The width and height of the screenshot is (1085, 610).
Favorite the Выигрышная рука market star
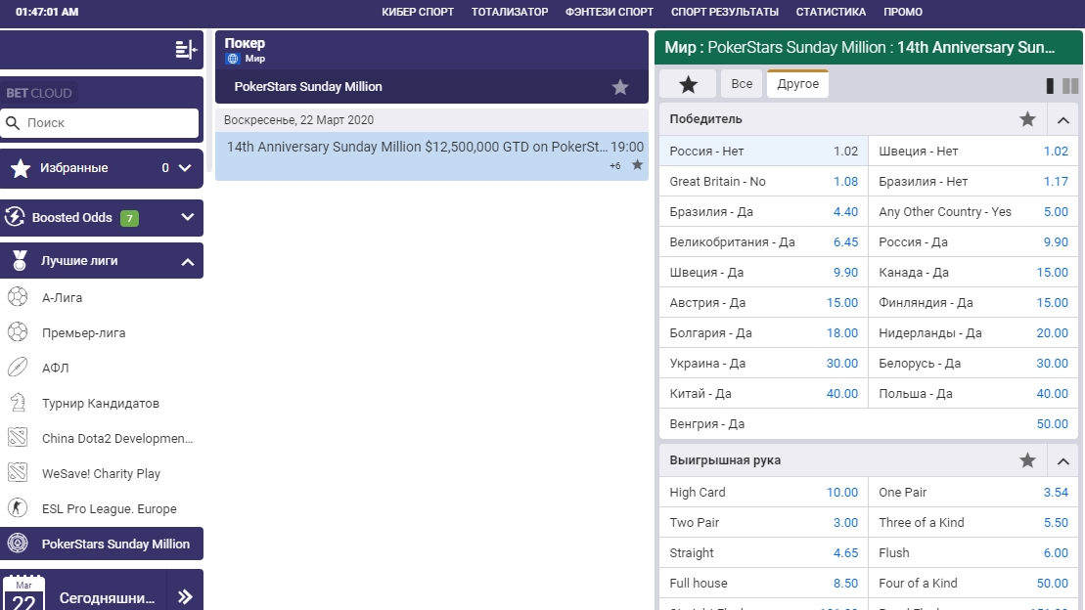coord(1027,459)
